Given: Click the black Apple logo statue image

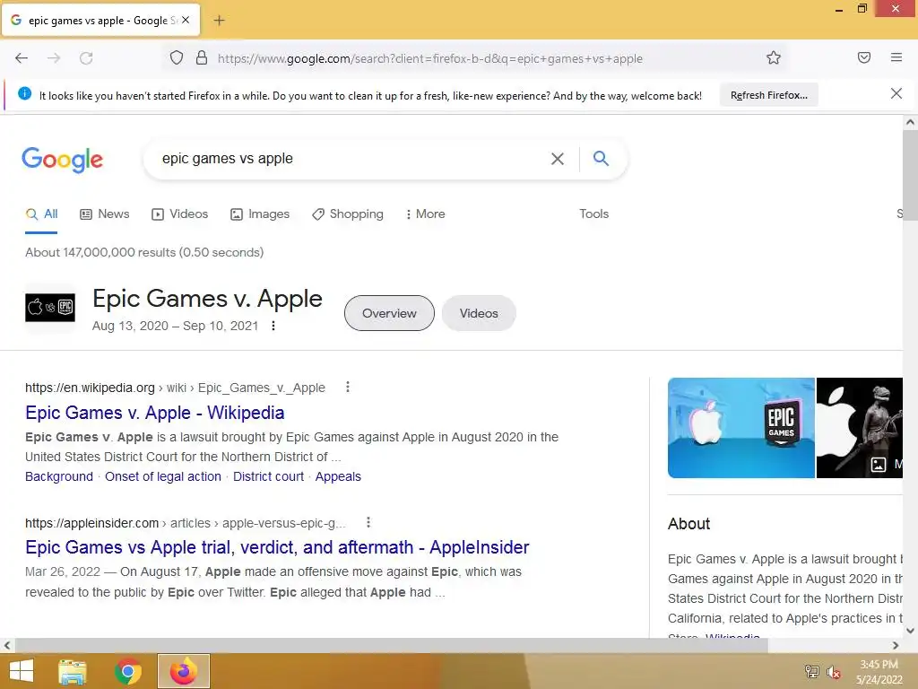Looking at the screenshot, I should pyautogui.click(x=860, y=428).
